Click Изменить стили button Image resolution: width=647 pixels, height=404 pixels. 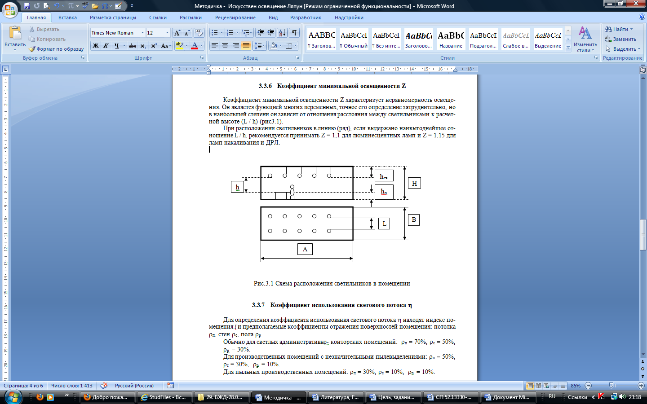coord(585,39)
